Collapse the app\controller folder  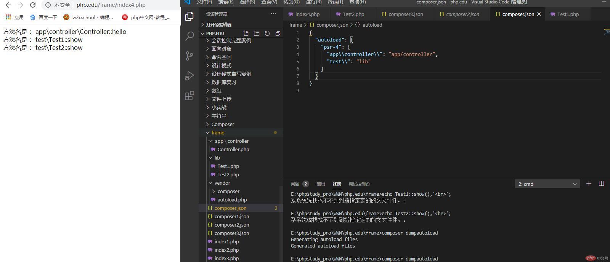pos(241,141)
